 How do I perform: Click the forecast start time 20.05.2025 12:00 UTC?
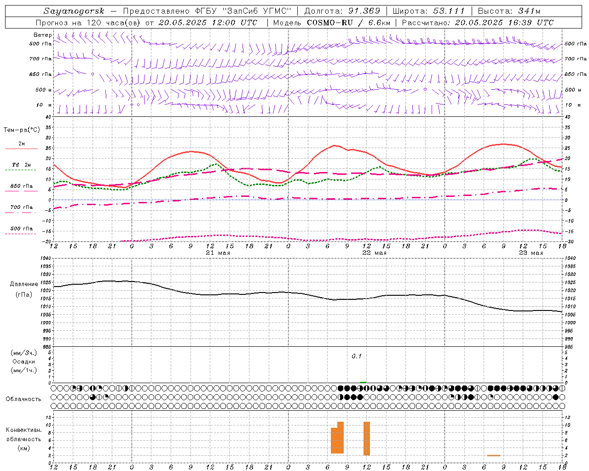point(208,23)
